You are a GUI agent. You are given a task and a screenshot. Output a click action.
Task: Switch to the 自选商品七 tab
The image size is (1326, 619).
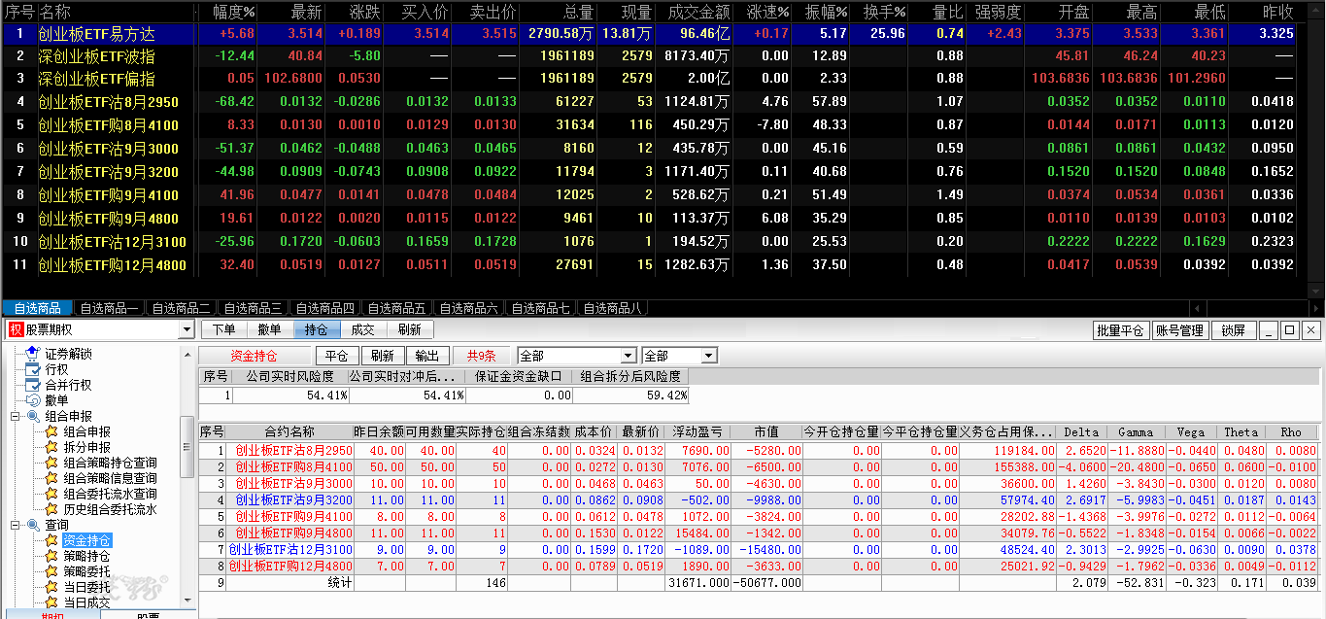click(540, 308)
